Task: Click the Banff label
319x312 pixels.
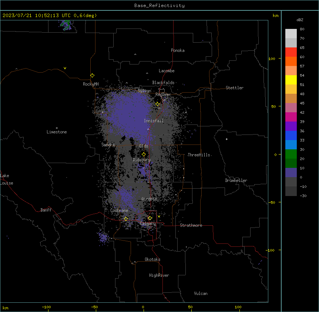Action: 46,210
